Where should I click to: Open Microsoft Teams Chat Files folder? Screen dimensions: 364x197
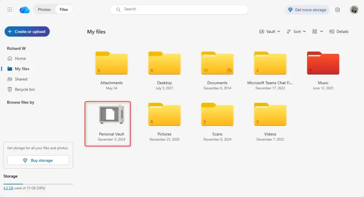[x=270, y=63]
